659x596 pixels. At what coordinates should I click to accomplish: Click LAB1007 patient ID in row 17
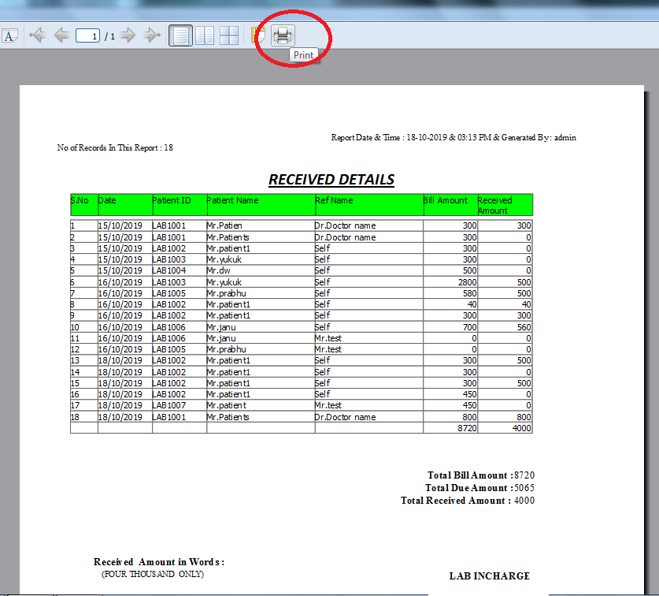pos(168,405)
